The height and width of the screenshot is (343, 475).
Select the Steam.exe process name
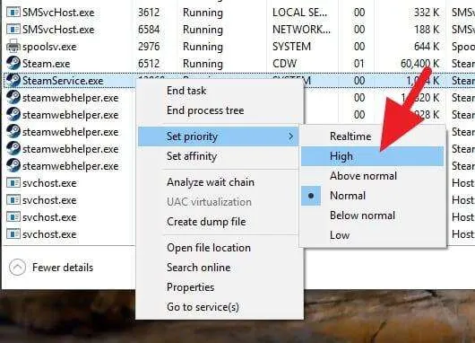[x=46, y=64]
